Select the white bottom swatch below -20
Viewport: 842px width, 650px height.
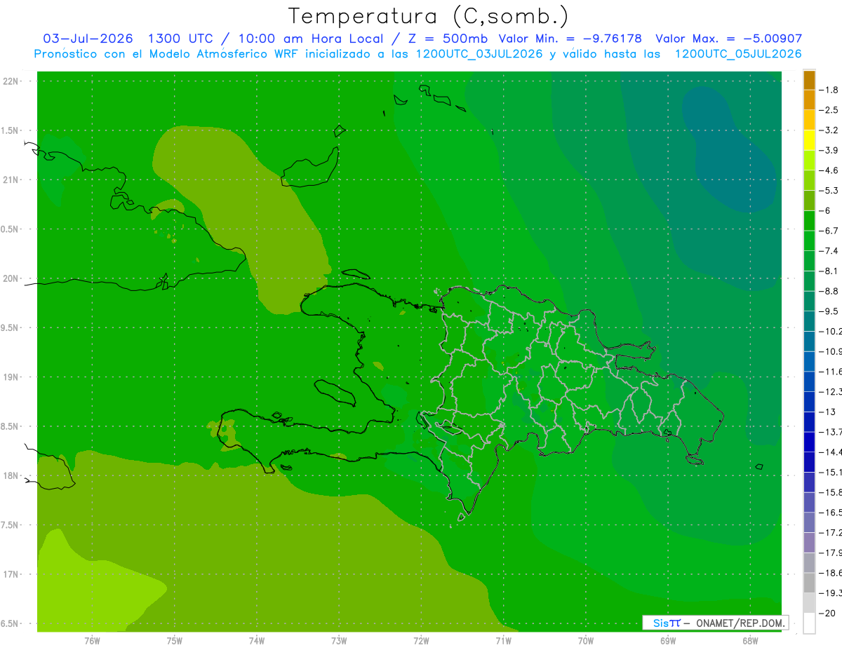click(809, 623)
